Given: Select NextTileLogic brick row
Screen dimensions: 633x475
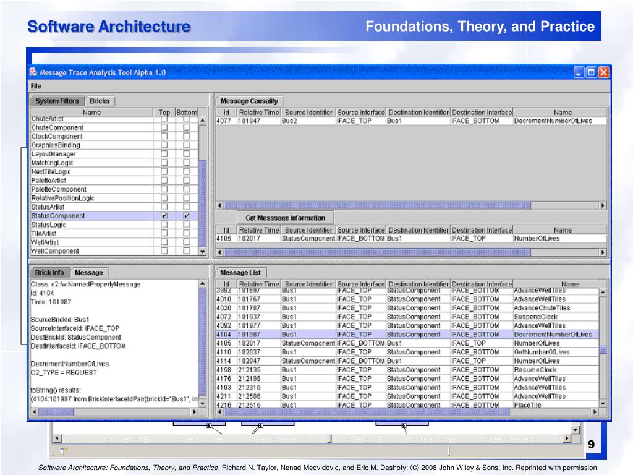Looking at the screenshot, I should (114, 172).
